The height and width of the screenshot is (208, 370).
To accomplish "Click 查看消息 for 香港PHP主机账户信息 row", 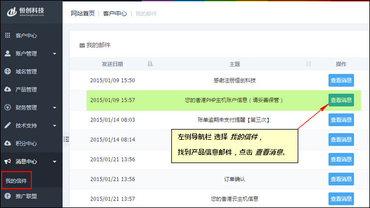I will click(x=341, y=100).
